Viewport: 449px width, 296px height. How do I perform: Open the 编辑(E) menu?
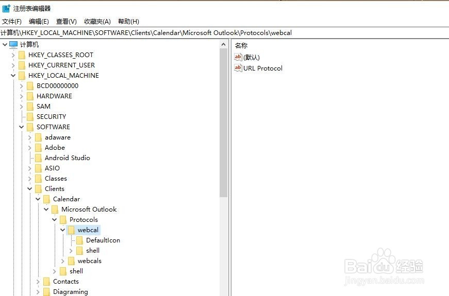[x=39, y=22]
